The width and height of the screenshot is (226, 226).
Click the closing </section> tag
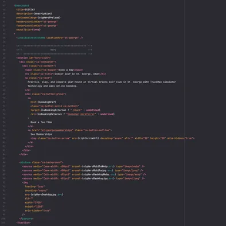[24, 223]
